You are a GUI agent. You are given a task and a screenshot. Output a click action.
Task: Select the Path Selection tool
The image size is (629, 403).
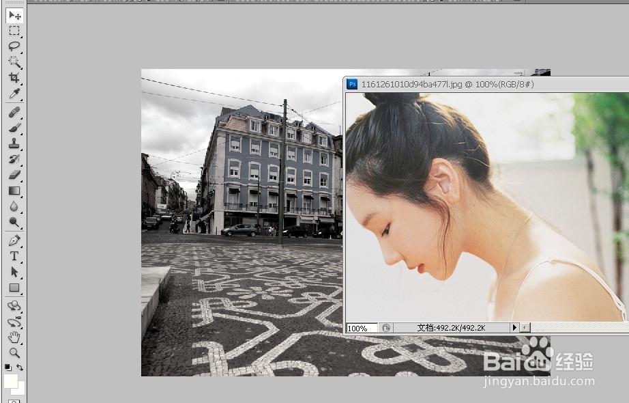[x=14, y=272]
